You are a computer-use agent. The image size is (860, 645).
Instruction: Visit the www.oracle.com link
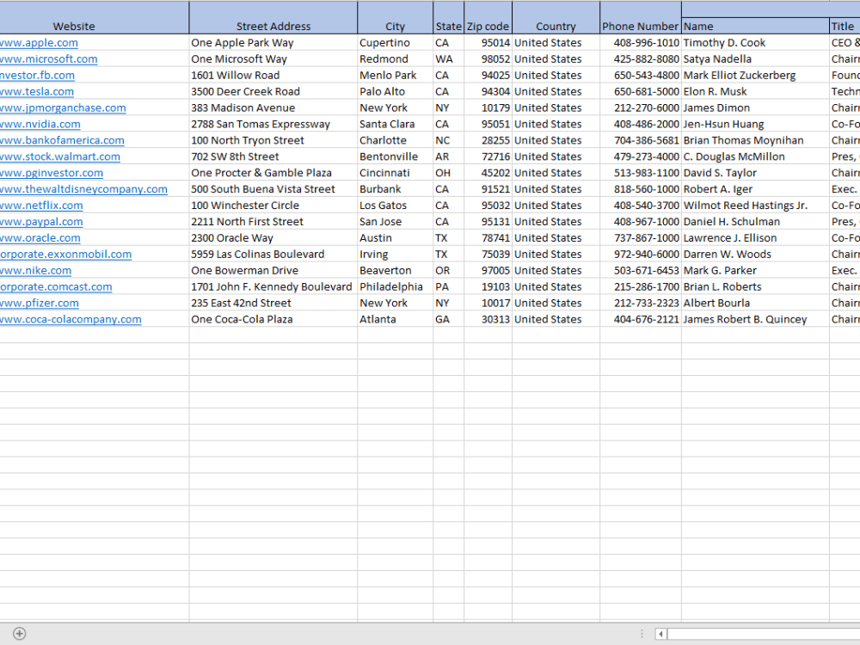click(x=40, y=238)
